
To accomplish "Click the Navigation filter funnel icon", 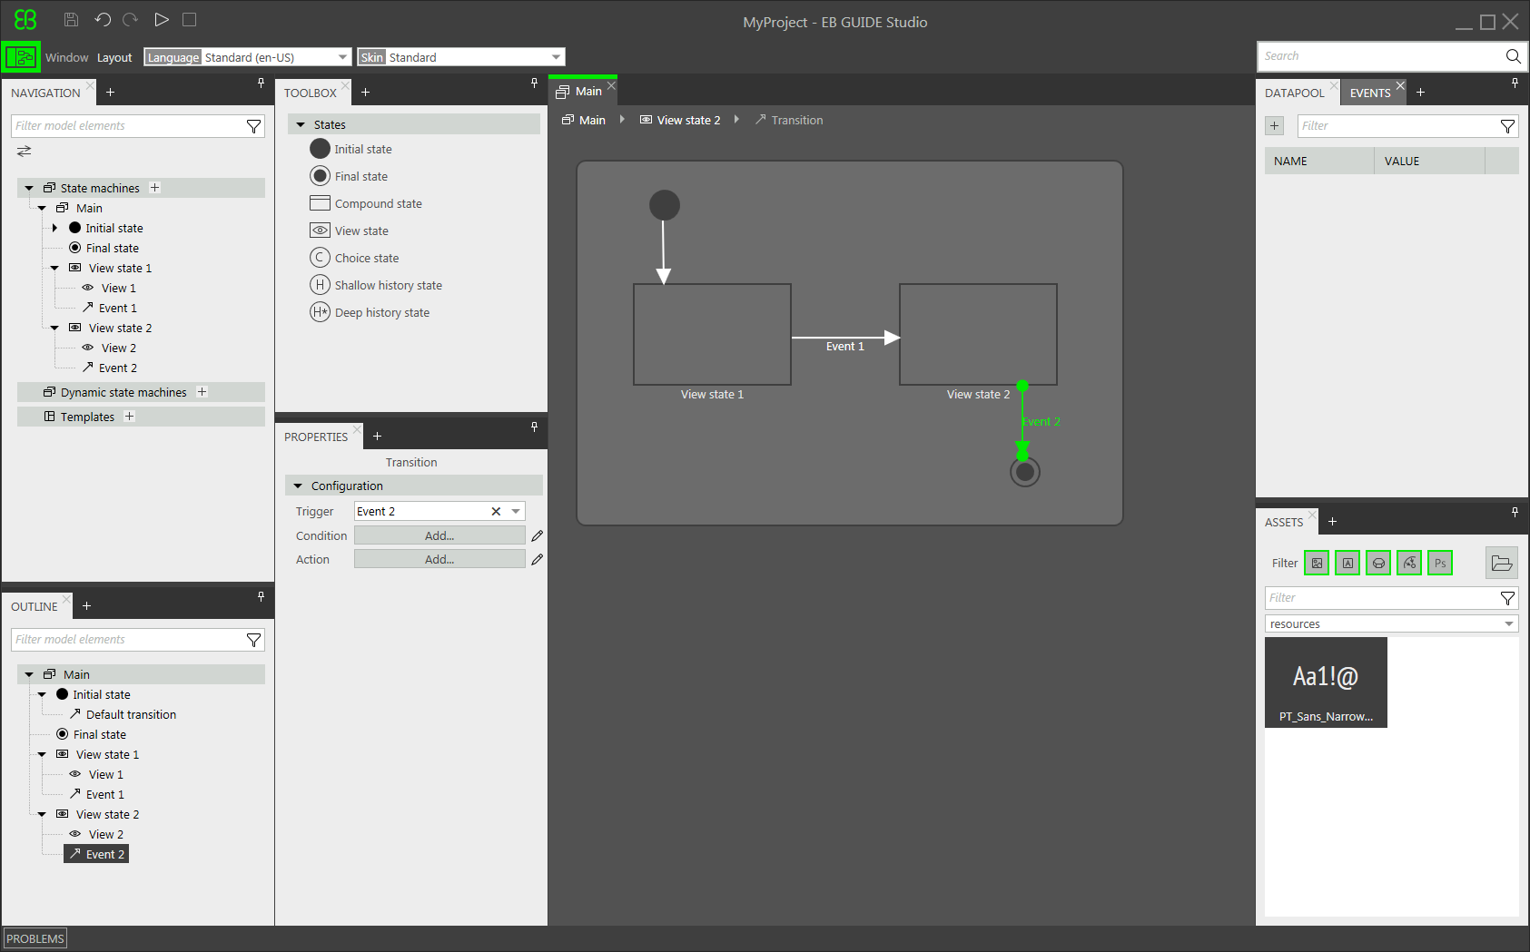I will point(254,126).
